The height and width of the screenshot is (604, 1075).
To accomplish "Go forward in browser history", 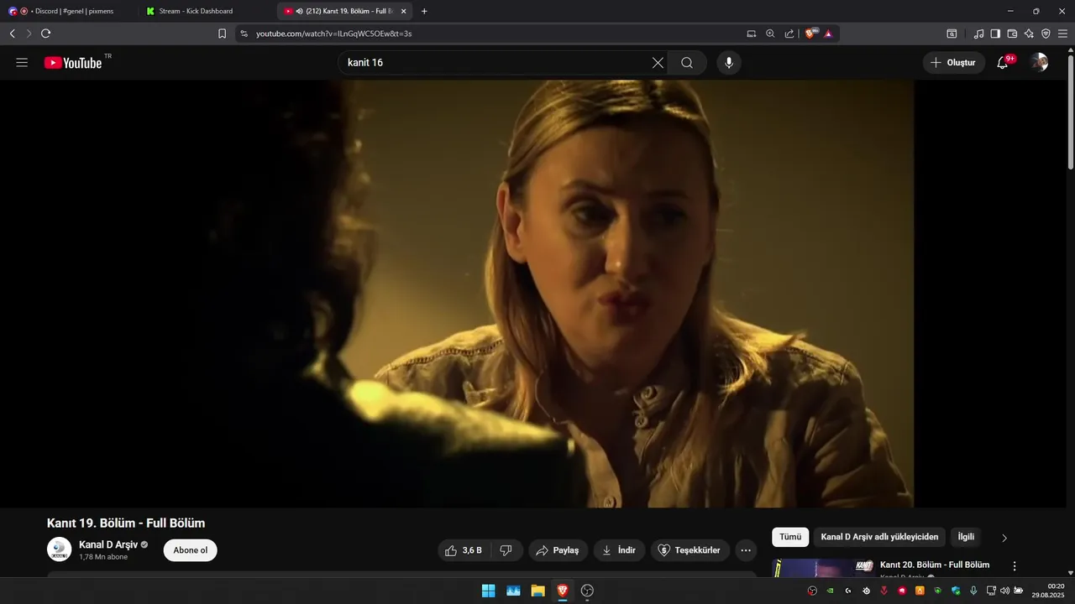I will pos(29,34).
